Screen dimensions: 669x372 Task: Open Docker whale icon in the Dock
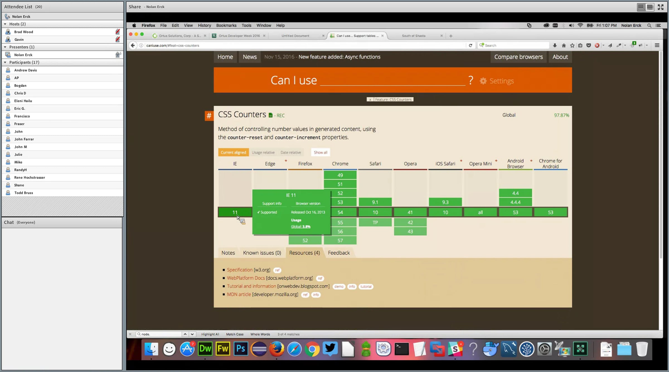pyautogui.click(x=490, y=349)
